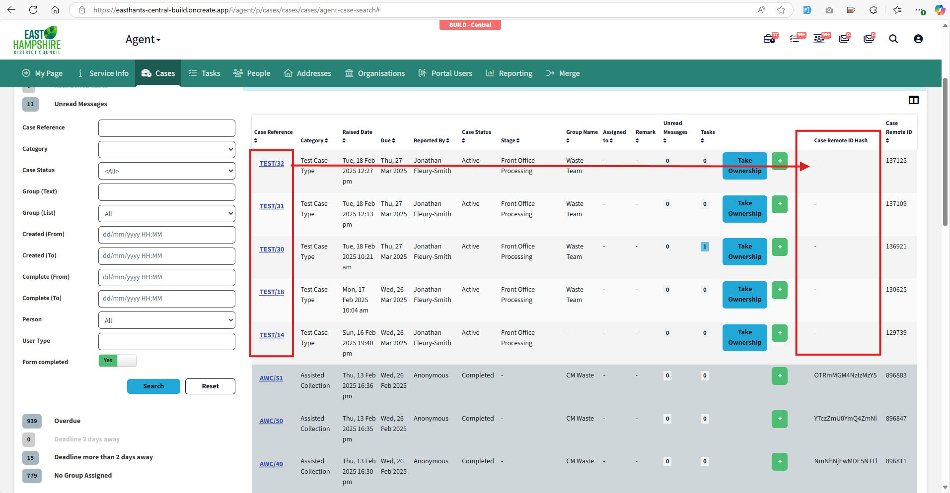Sort table by Stage column header

(510, 141)
